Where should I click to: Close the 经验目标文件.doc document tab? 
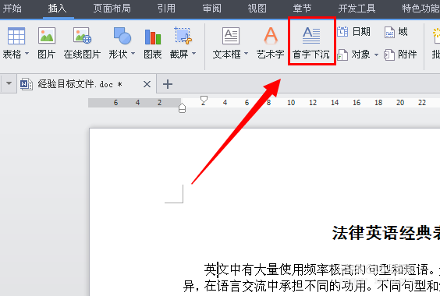(147, 84)
